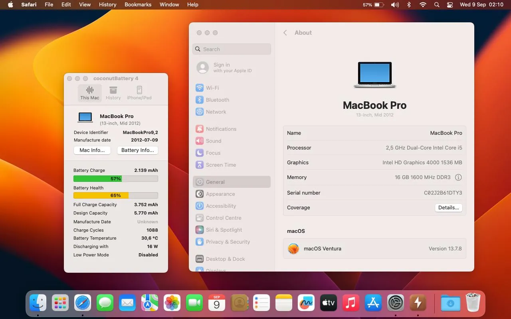Screen dimensions: 511x319
Task: Open Control Centre from the menu bar
Action: (x=450, y=5)
